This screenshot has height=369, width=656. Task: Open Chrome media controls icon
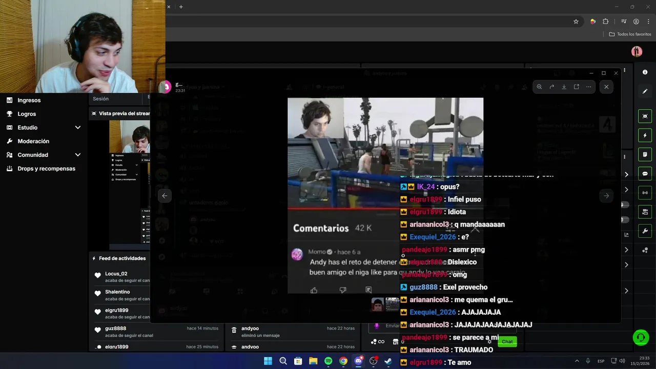coord(624,22)
